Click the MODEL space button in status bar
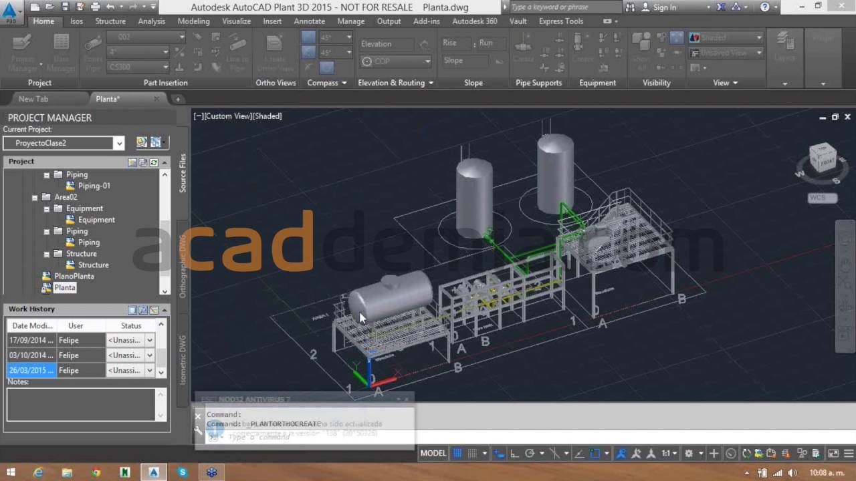This screenshot has width=856, height=481. pyautogui.click(x=433, y=454)
